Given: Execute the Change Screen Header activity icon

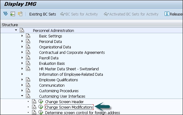Looking at the screenshot, I should click(x=41, y=102).
